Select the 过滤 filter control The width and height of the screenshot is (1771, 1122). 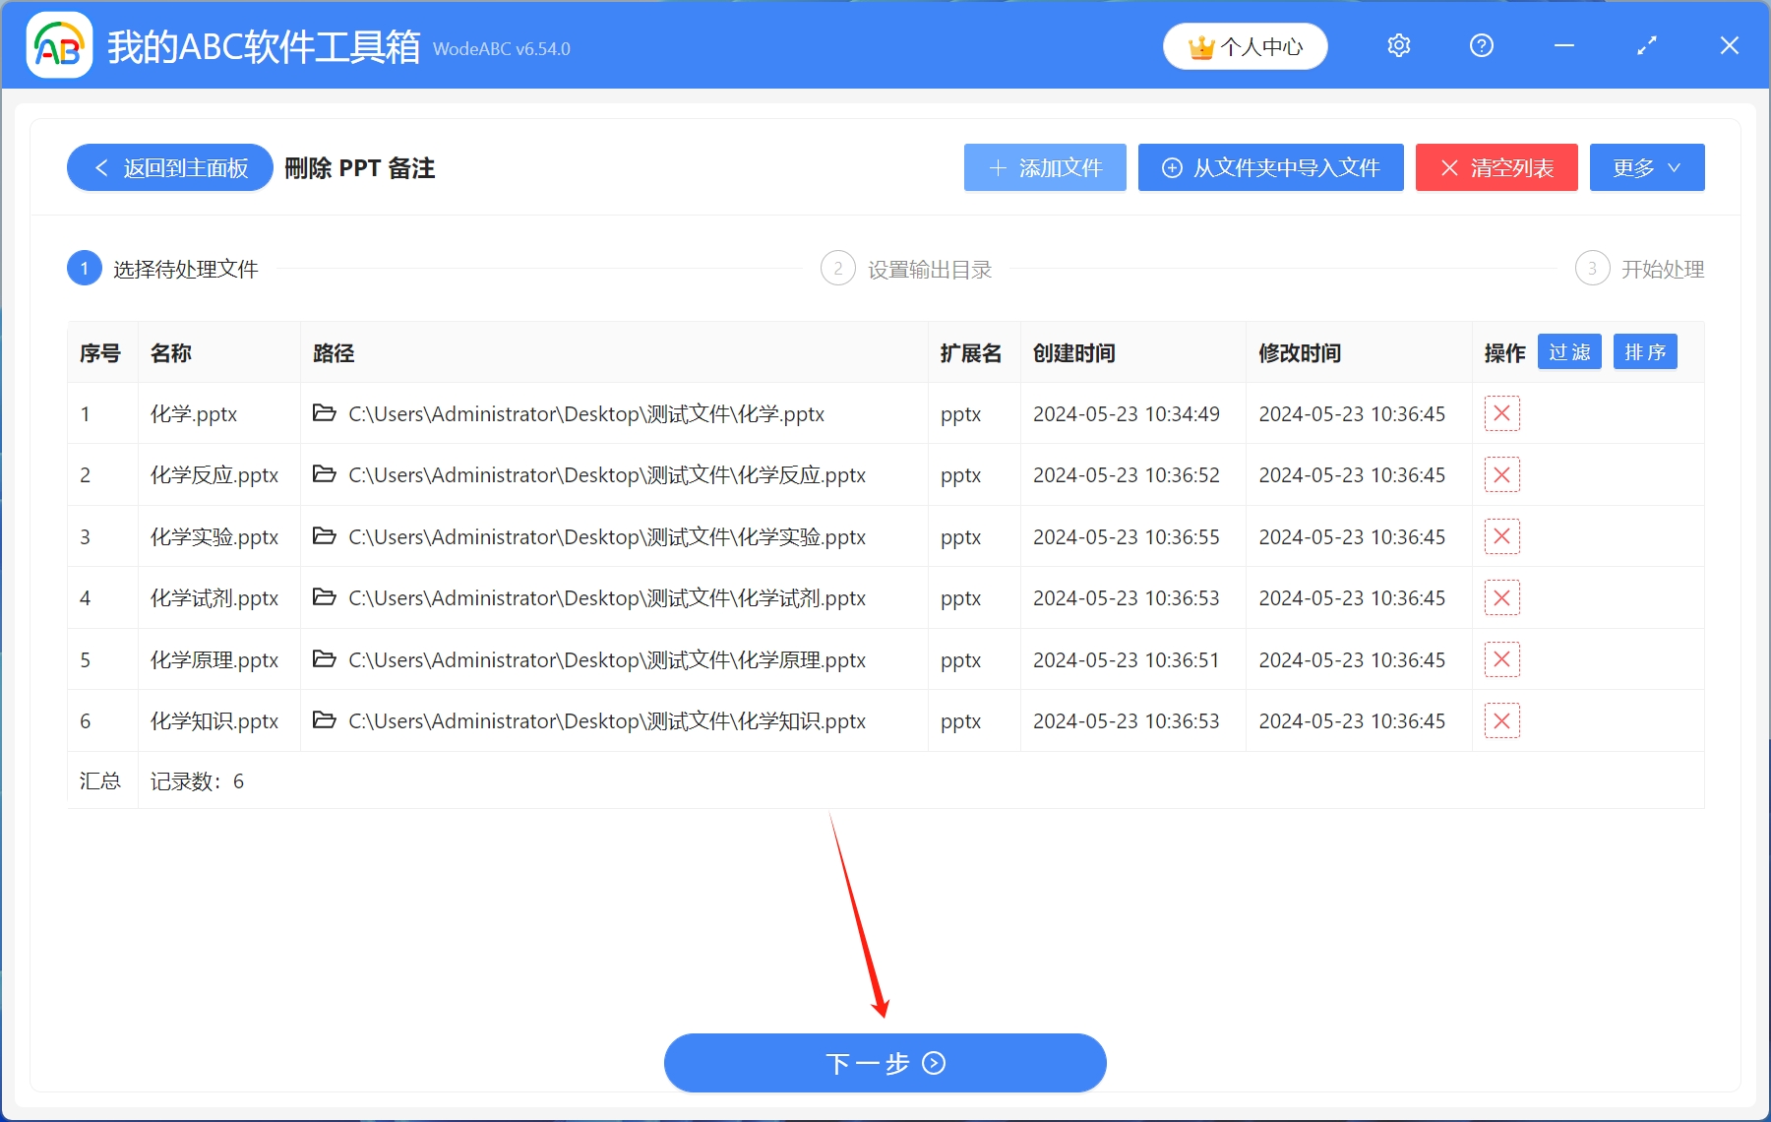(x=1569, y=351)
